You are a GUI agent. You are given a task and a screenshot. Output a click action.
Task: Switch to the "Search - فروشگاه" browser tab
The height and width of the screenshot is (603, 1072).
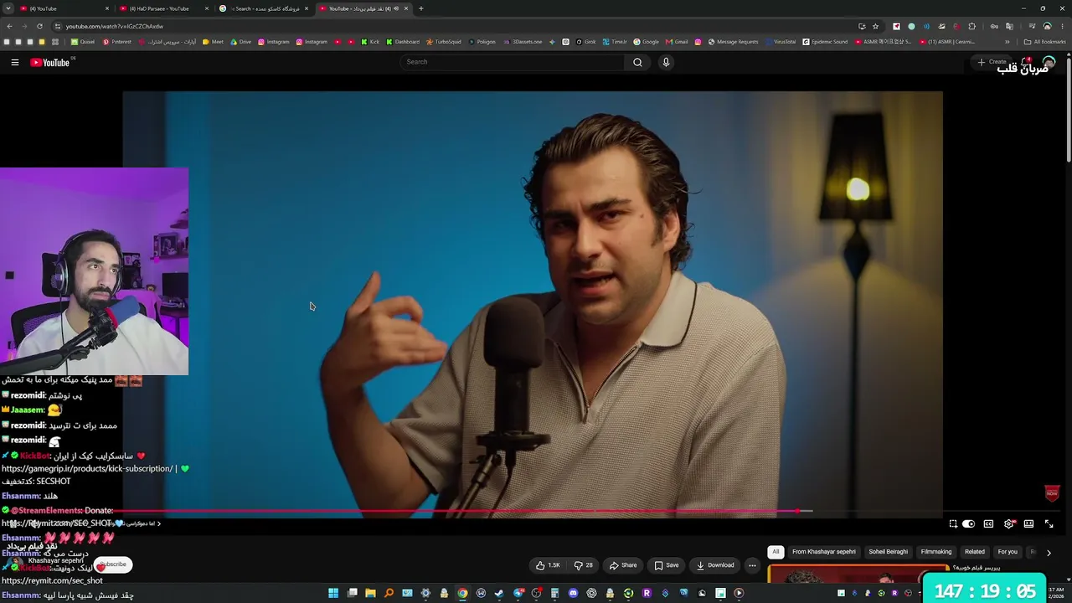(x=264, y=8)
